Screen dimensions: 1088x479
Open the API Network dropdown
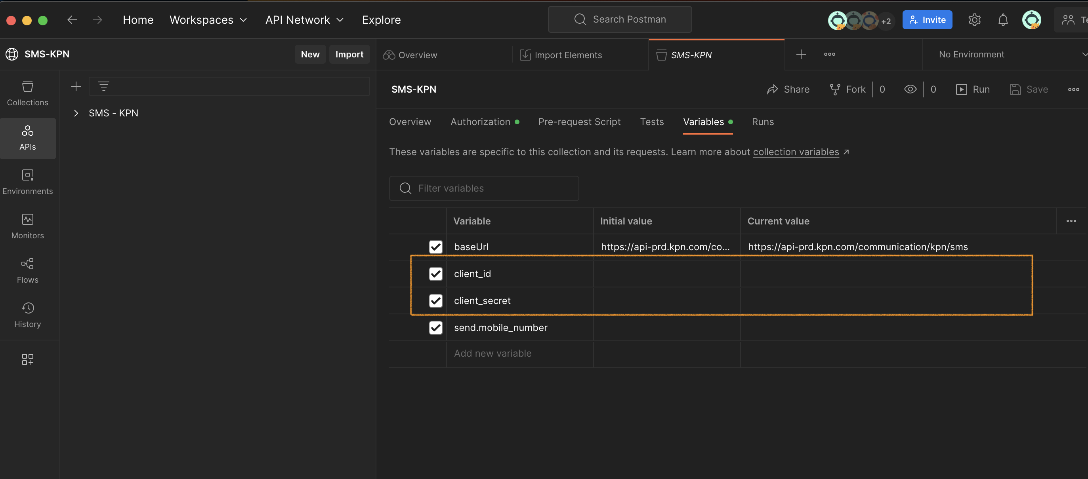(x=305, y=20)
